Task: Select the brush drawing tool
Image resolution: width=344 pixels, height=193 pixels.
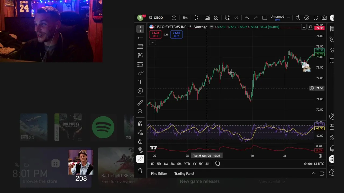Action: click(x=140, y=73)
